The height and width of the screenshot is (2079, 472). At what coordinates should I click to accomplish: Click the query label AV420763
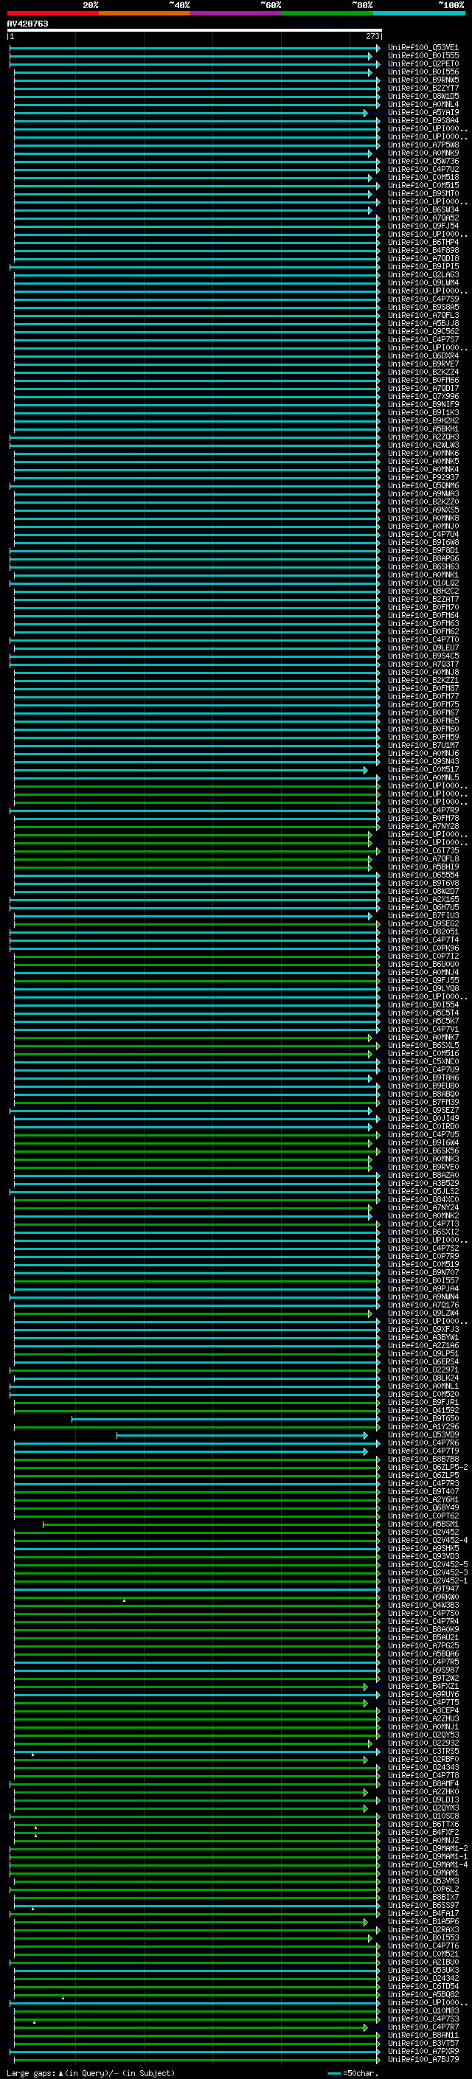point(27,24)
